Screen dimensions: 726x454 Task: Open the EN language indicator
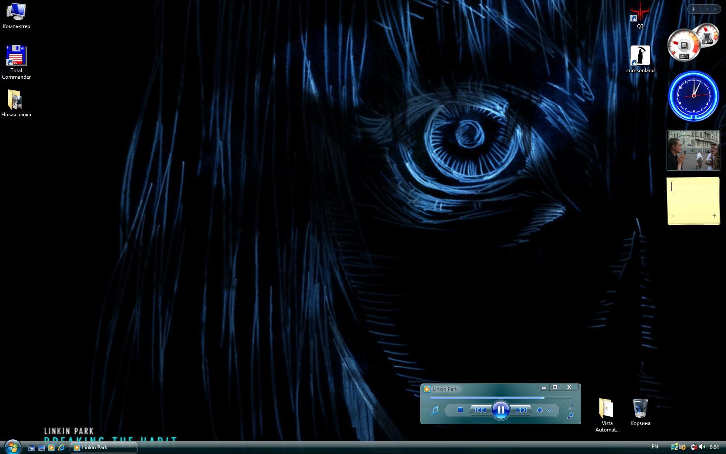click(655, 447)
